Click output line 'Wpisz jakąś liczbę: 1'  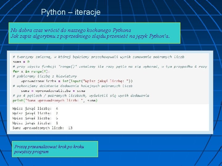coord(35,123)
